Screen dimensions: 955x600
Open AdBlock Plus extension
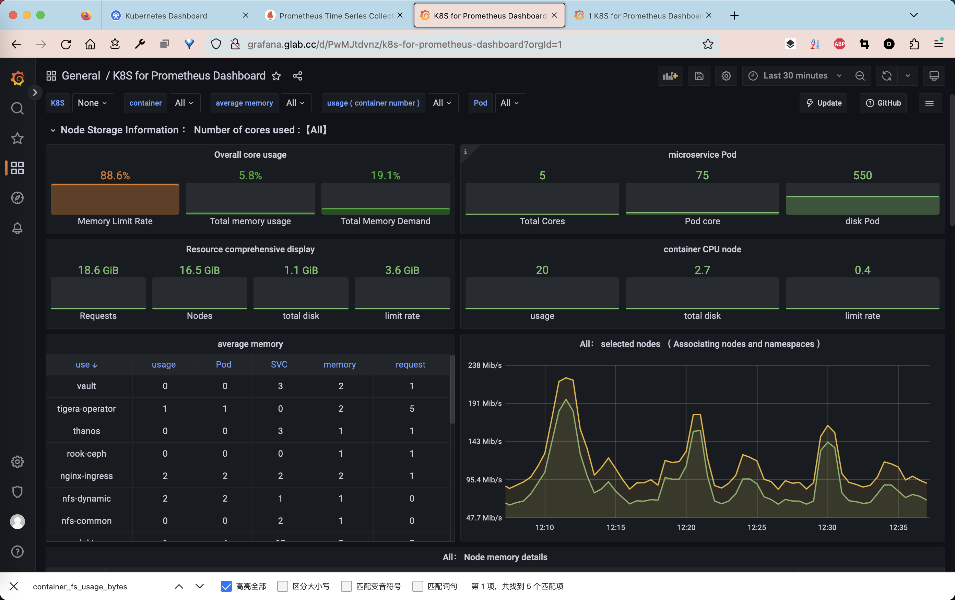[840, 44]
